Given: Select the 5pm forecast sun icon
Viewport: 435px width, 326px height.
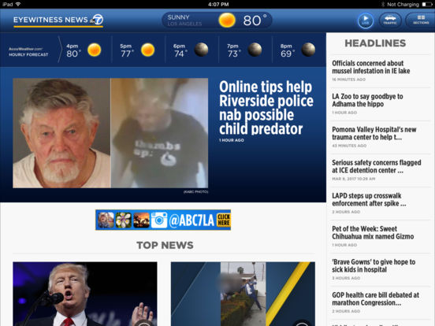Looking at the screenshot, I should pyautogui.click(x=147, y=50).
